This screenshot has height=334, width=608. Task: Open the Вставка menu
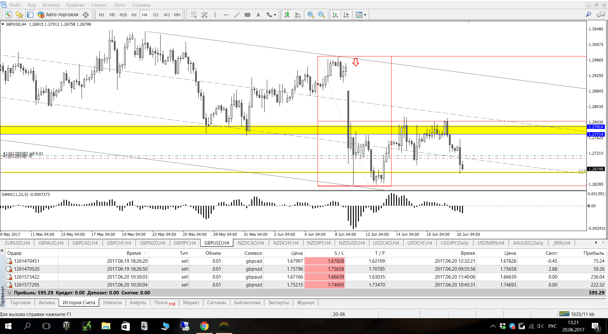[x=51, y=5]
